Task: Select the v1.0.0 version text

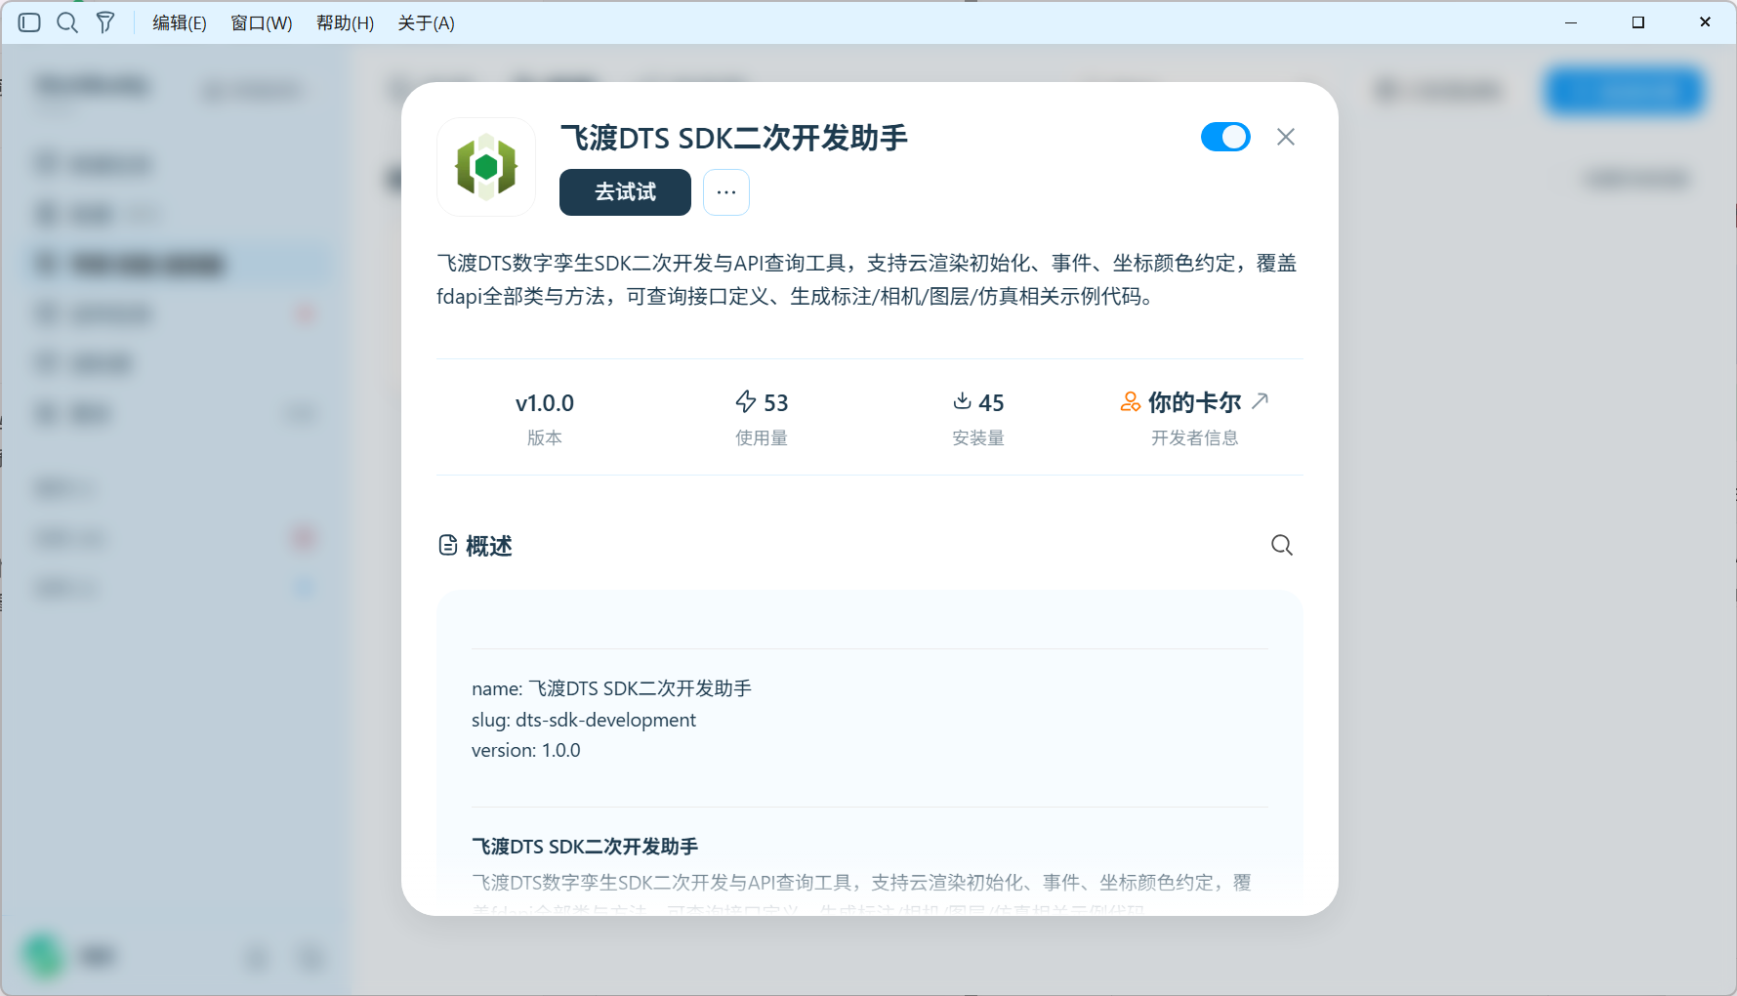Action: pyautogui.click(x=545, y=402)
